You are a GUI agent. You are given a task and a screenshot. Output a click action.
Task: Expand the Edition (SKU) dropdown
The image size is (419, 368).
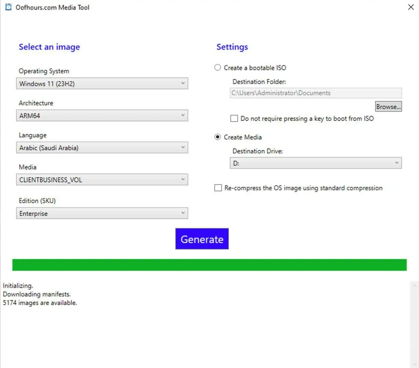click(x=102, y=213)
